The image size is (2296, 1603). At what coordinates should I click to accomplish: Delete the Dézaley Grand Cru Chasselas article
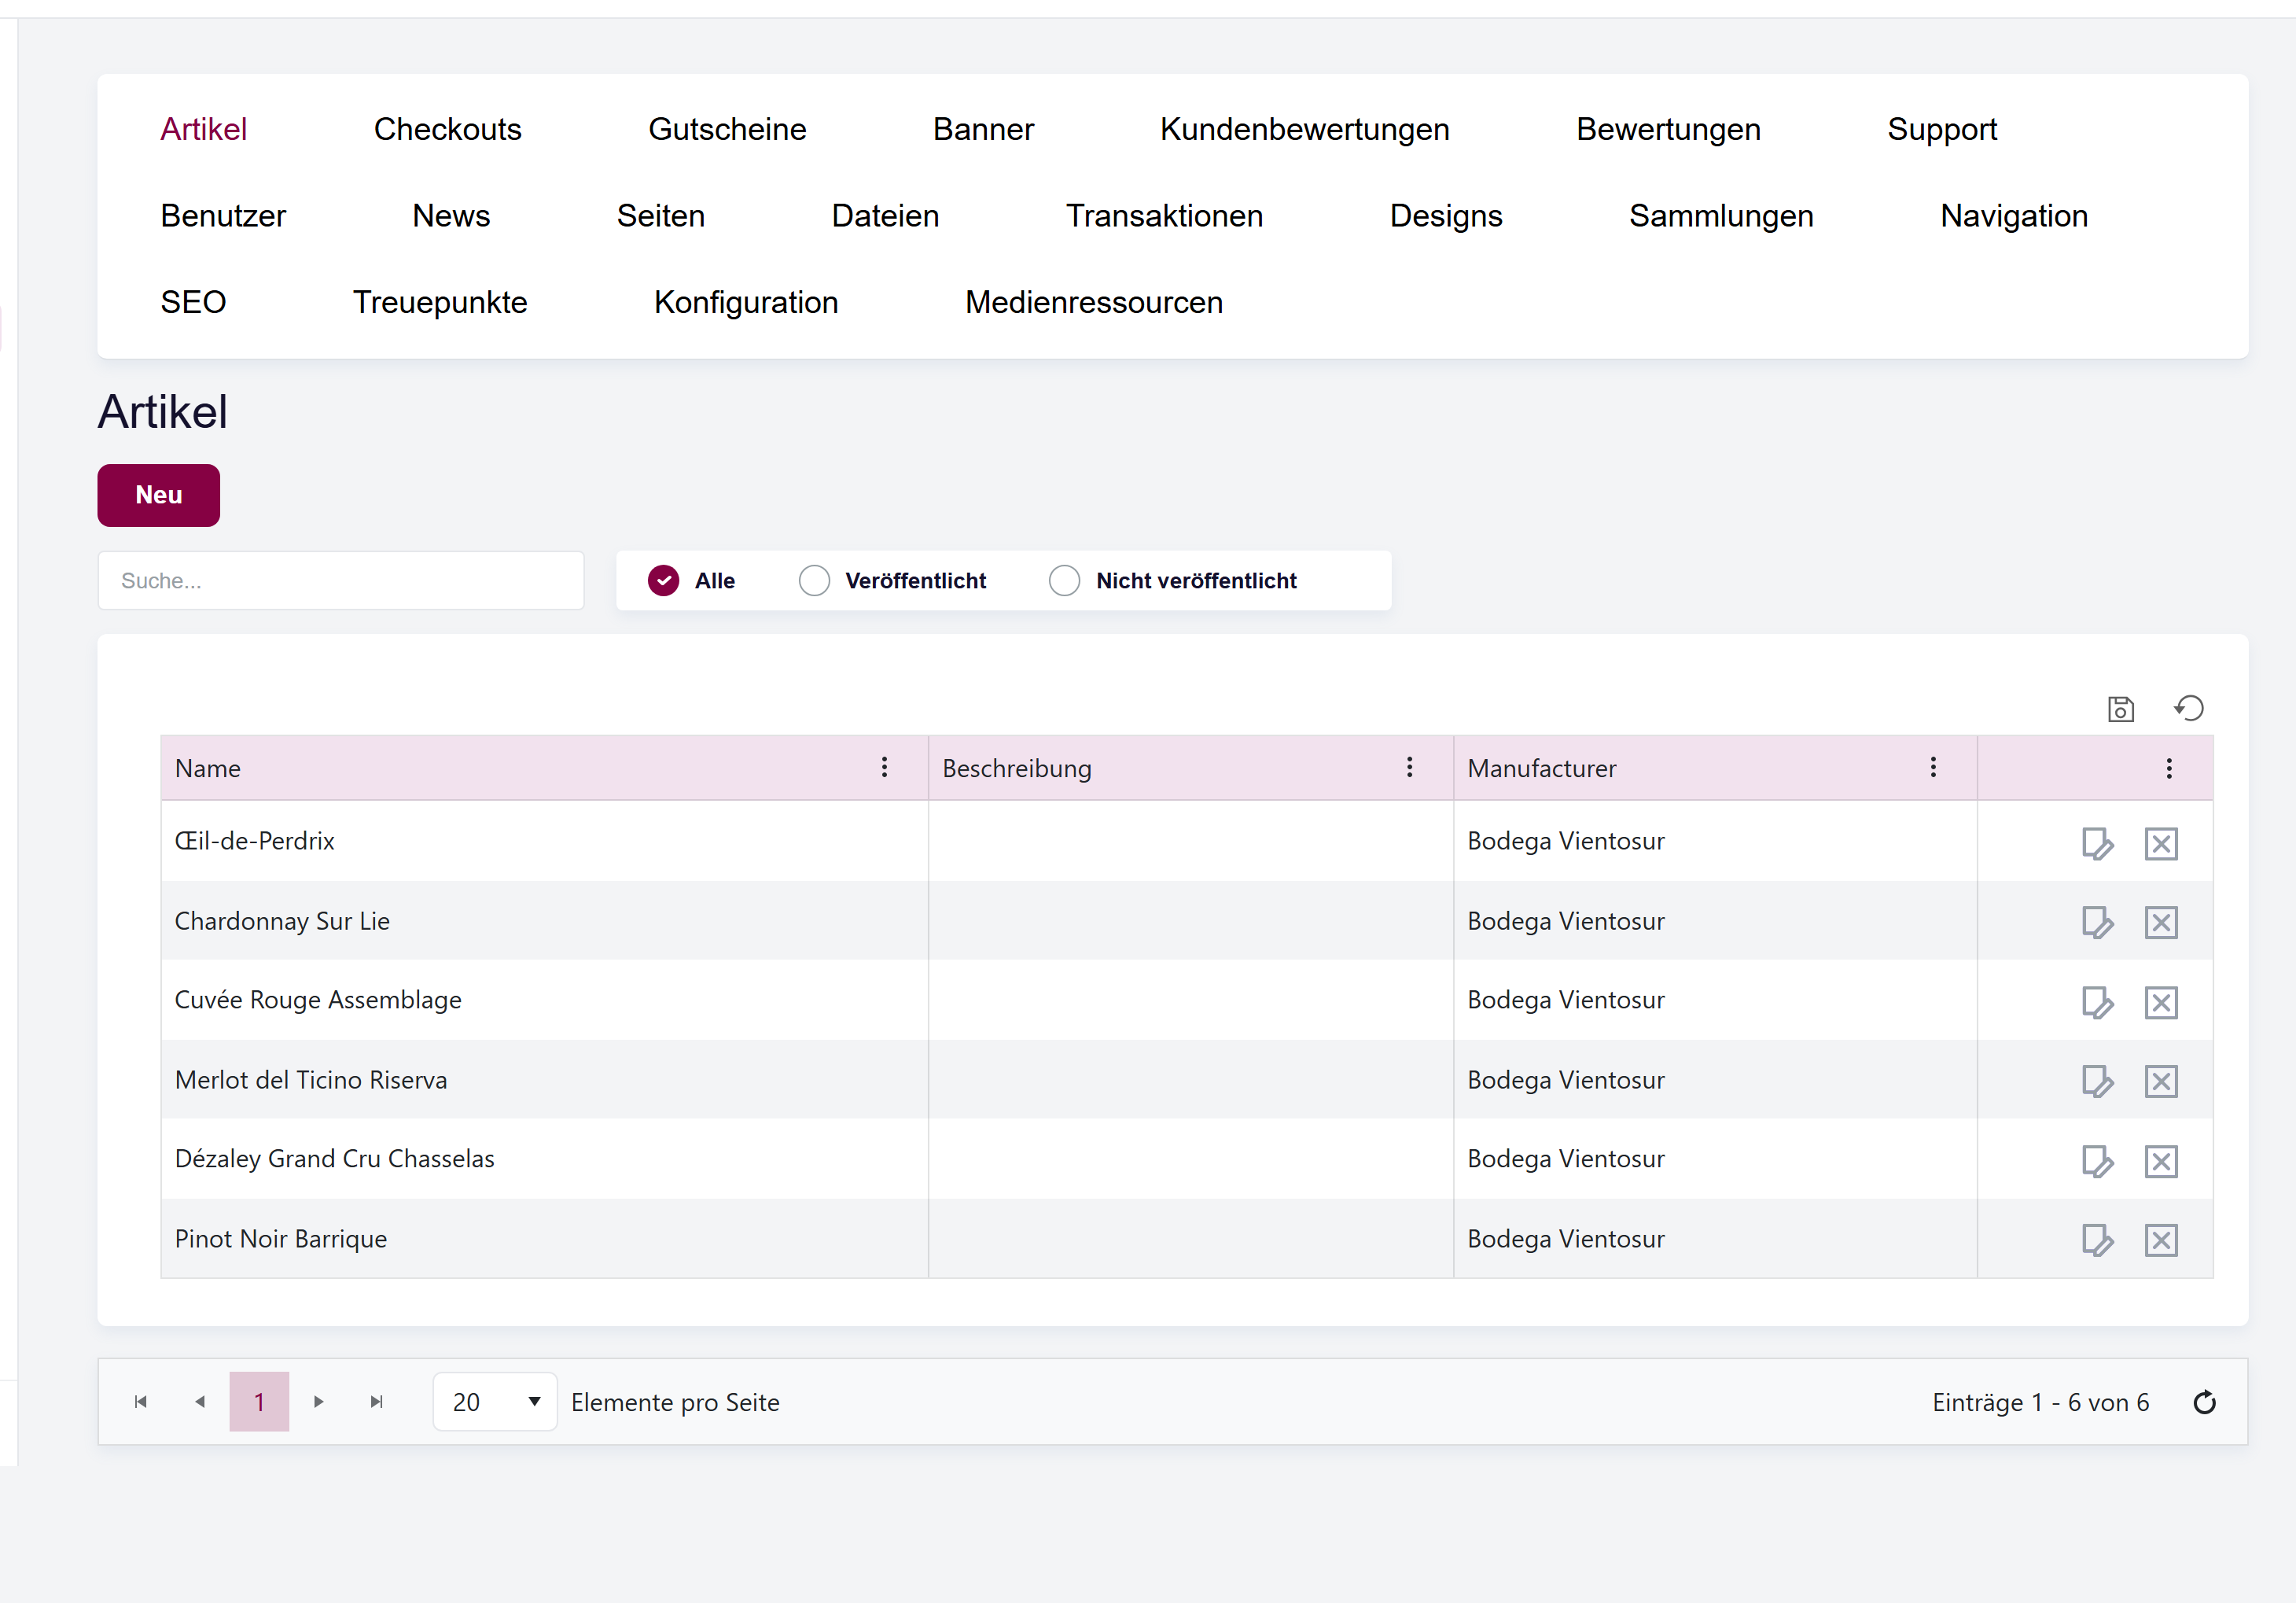click(2160, 1161)
